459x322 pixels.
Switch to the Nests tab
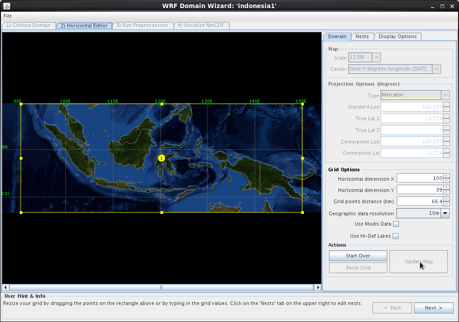[x=362, y=37]
